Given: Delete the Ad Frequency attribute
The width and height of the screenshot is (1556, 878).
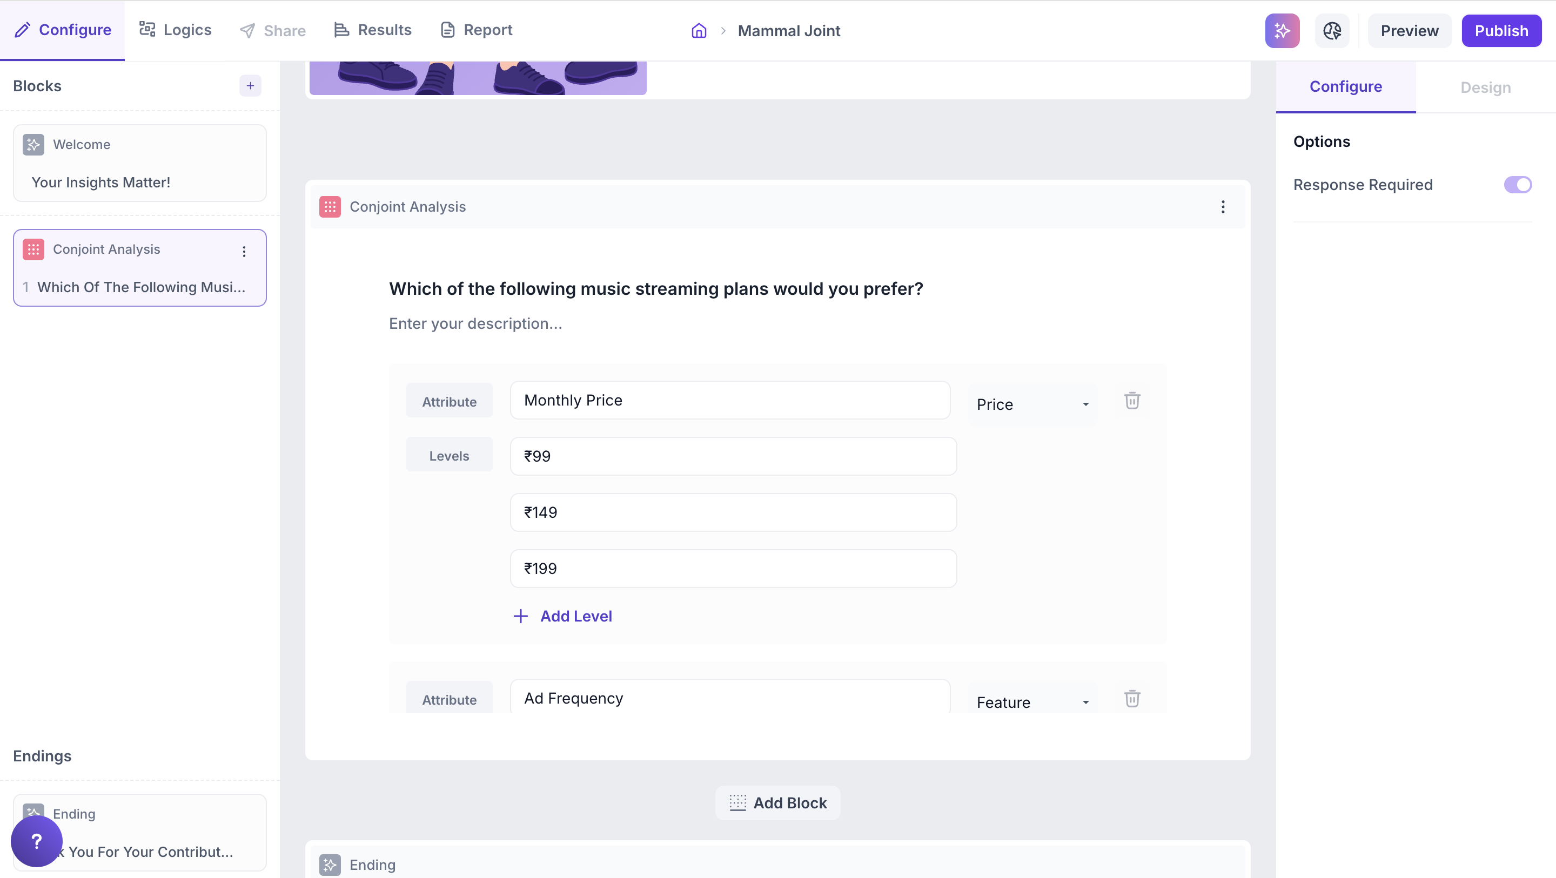Looking at the screenshot, I should click(x=1132, y=699).
